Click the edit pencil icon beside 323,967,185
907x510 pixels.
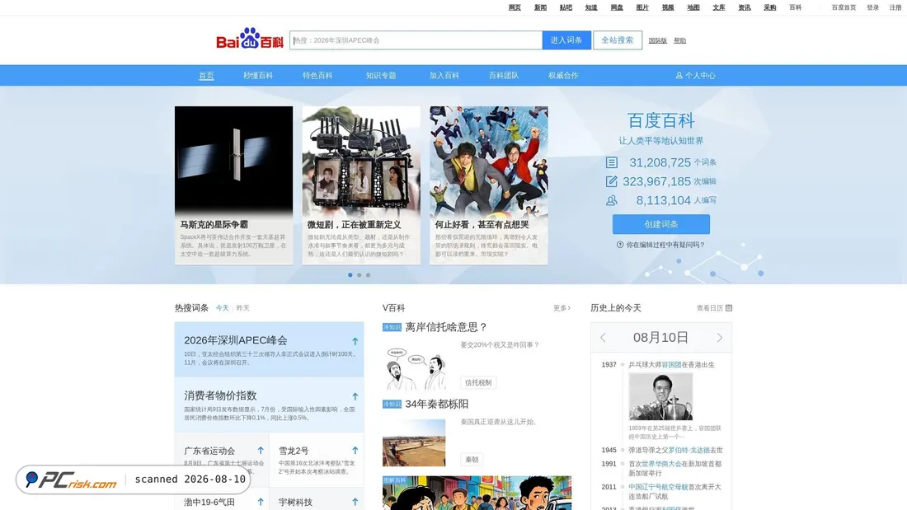612,181
